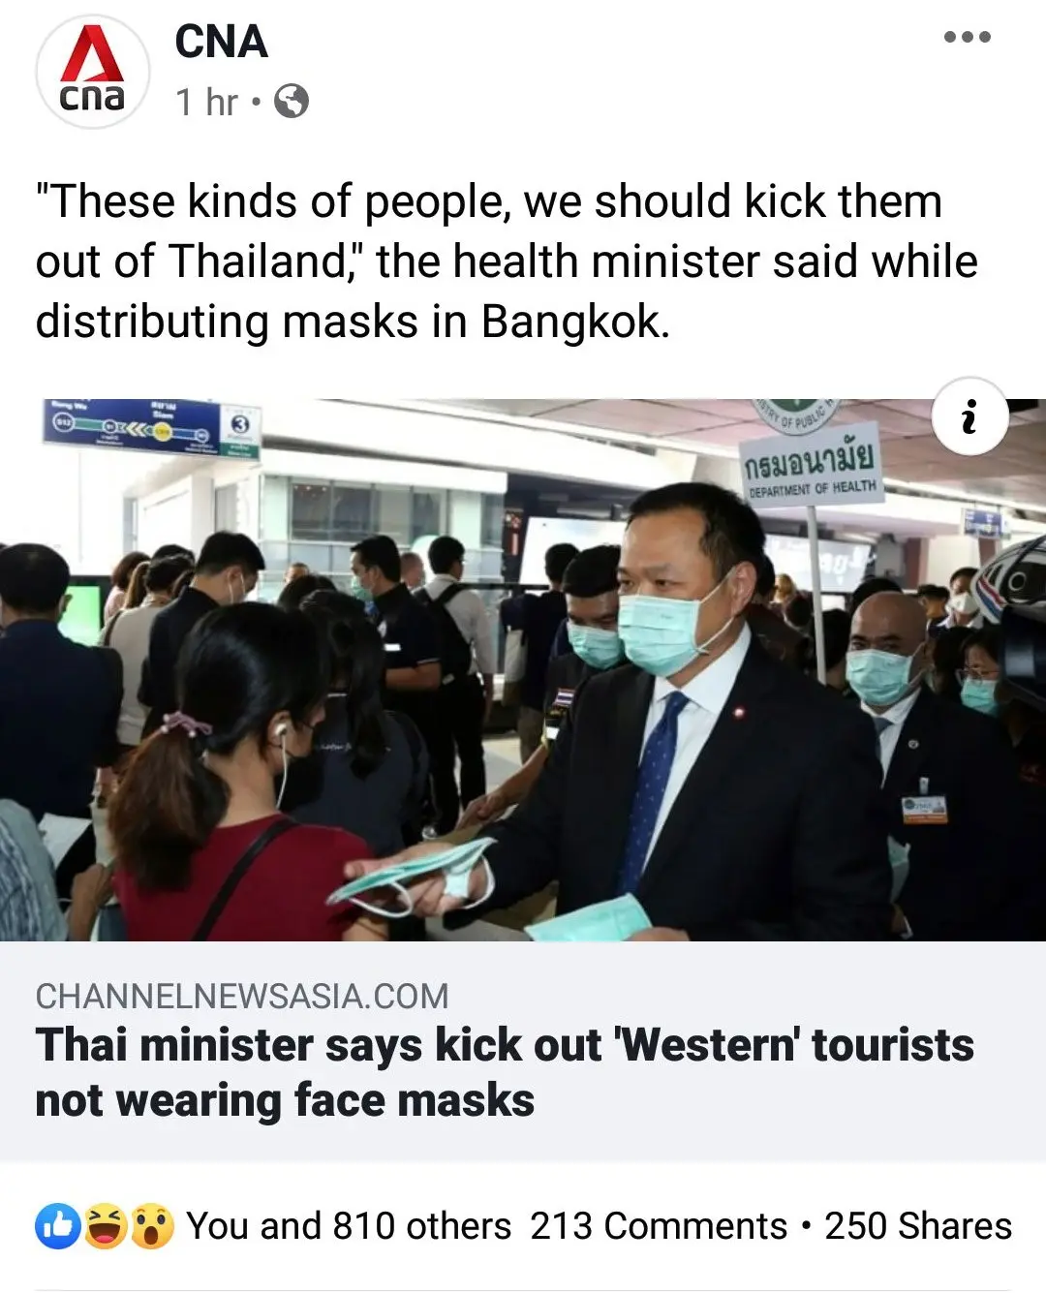The width and height of the screenshot is (1046, 1293).
Task: Click the 'not wearing face masks' headline line
Action: coord(285,1101)
